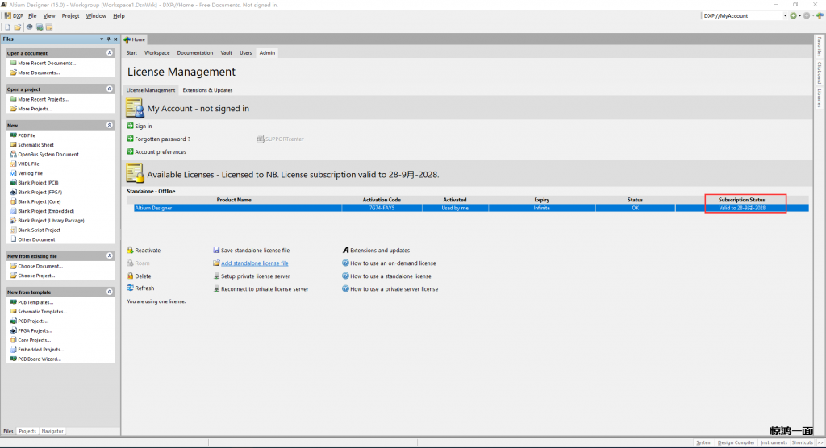Screen dimensions: 826x448
Task: Collapse the Open a document section
Action: pyautogui.click(x=109, y=52)
